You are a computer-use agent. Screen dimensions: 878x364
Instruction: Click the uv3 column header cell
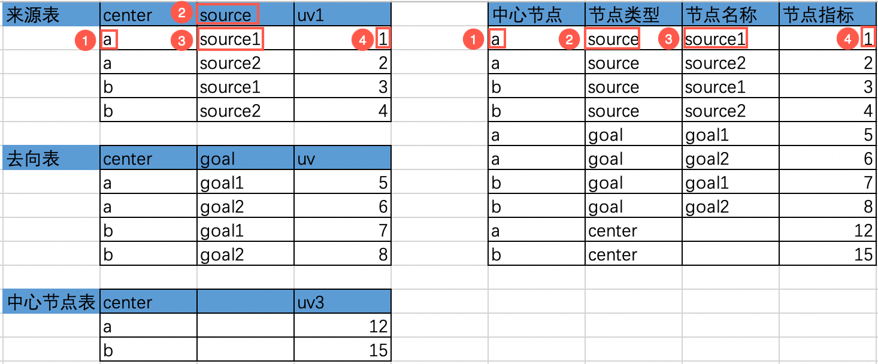342,303
